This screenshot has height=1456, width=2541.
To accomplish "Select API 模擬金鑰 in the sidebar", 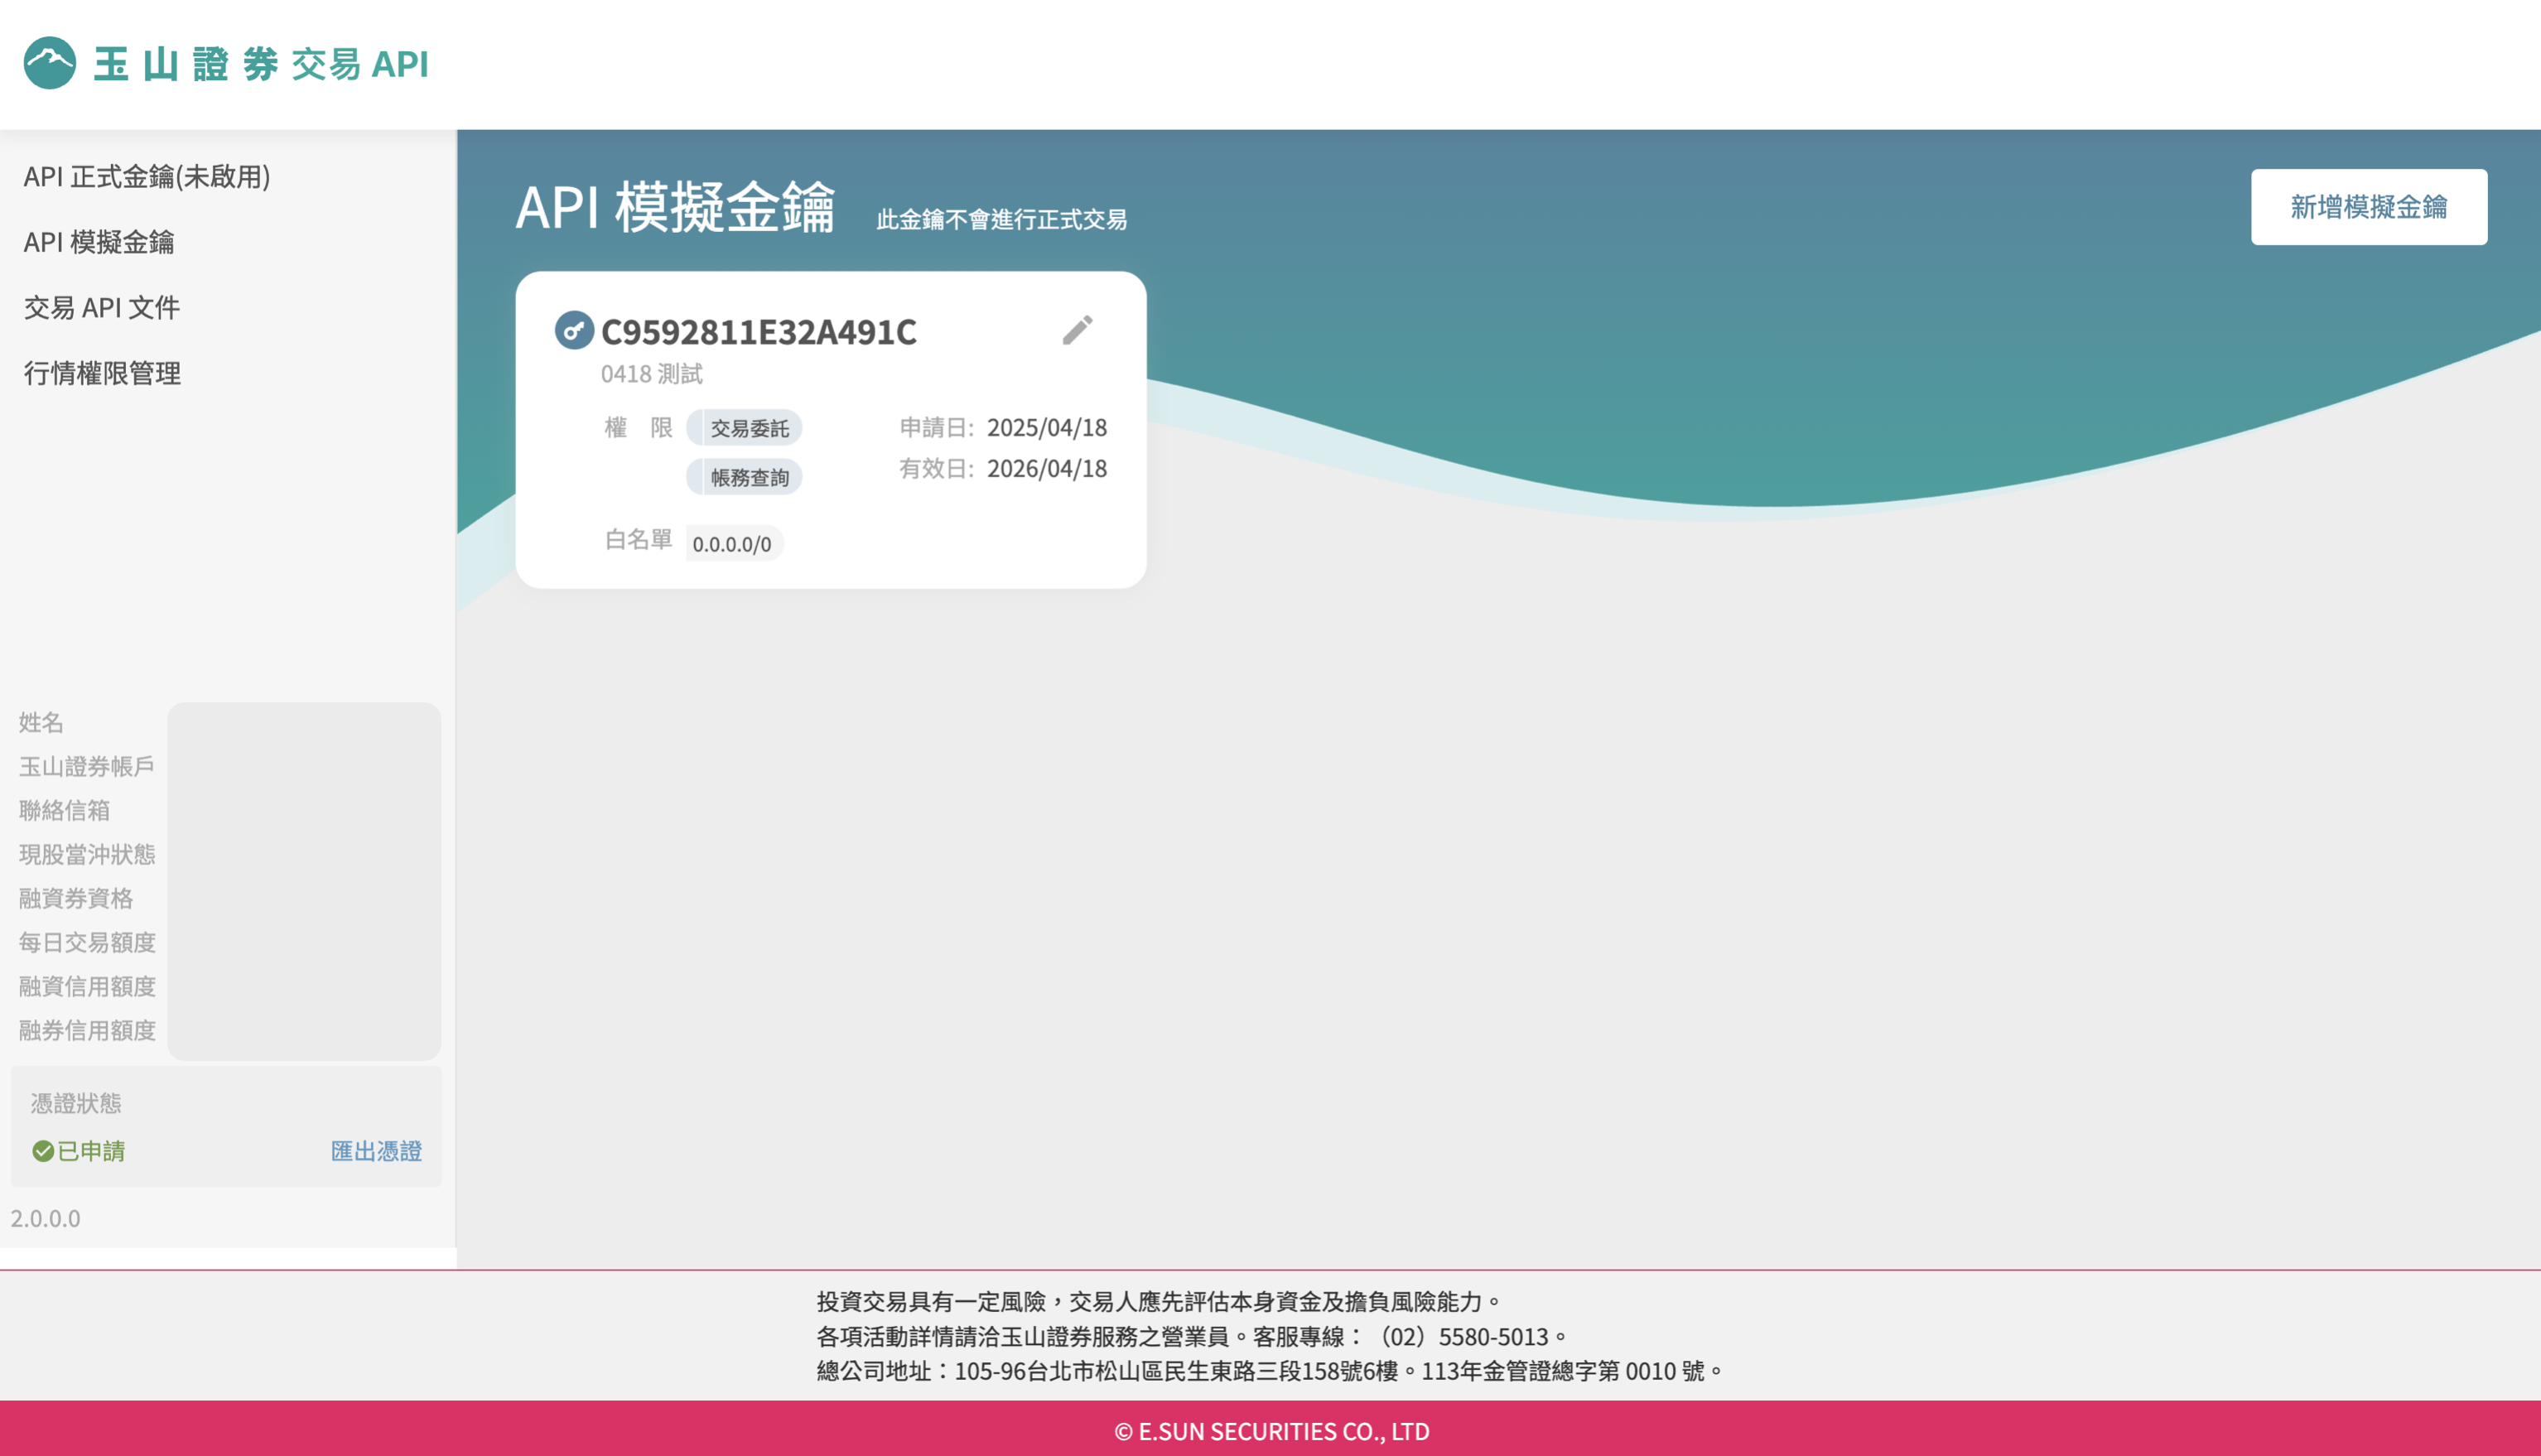I will (x=99, y=242).
